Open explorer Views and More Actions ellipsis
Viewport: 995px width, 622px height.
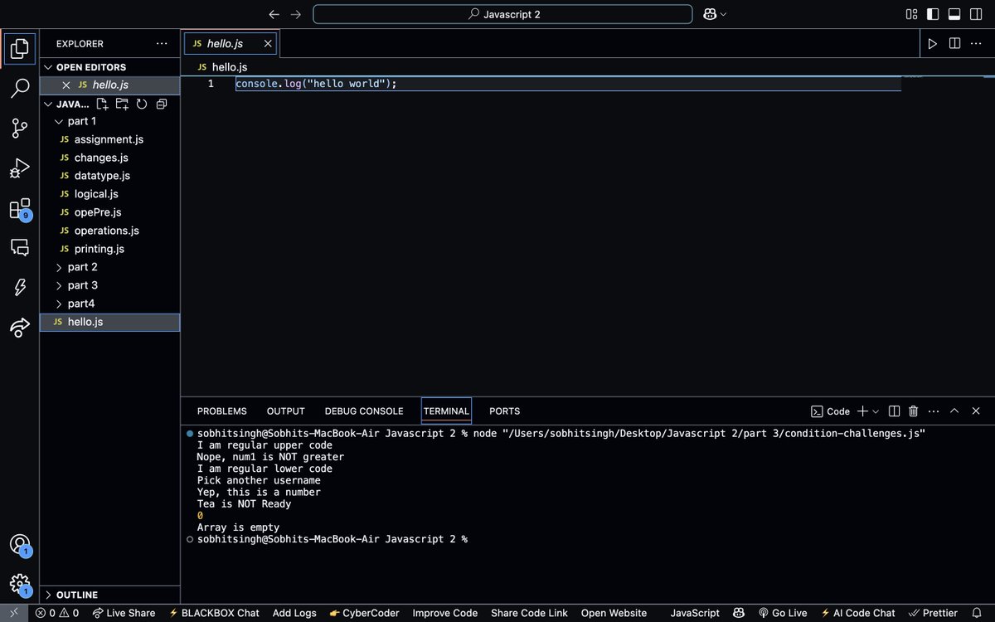tap(162, 43)
